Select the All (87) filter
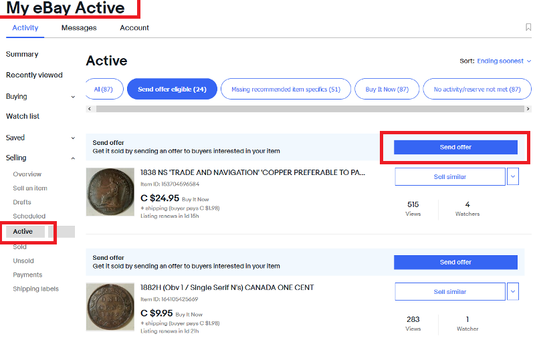The height and width of the screenshot is (342, 535). point(104,90)
